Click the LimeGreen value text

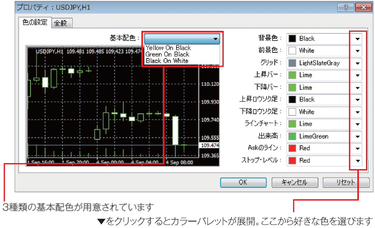[x=314, y=136]
